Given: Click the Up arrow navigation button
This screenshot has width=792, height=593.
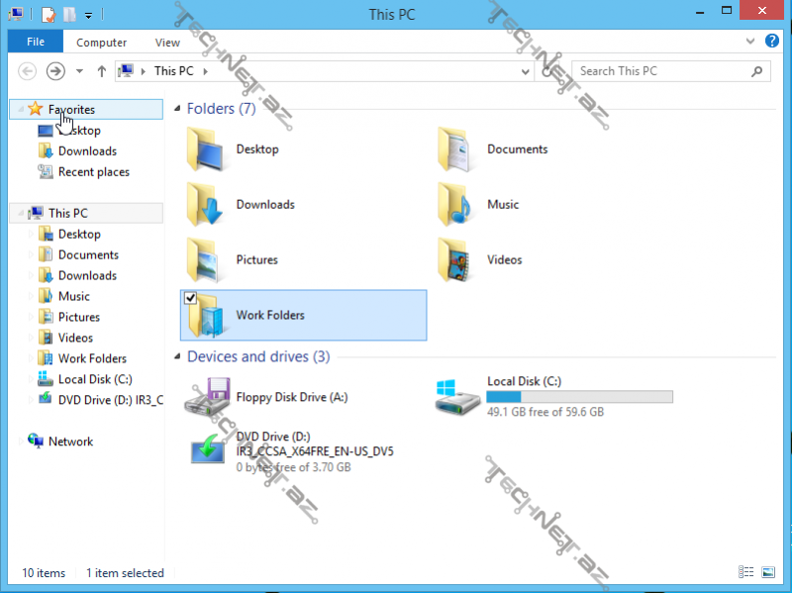Looking at the screenshot, I should pyautogui.click(x=101, y=71).
